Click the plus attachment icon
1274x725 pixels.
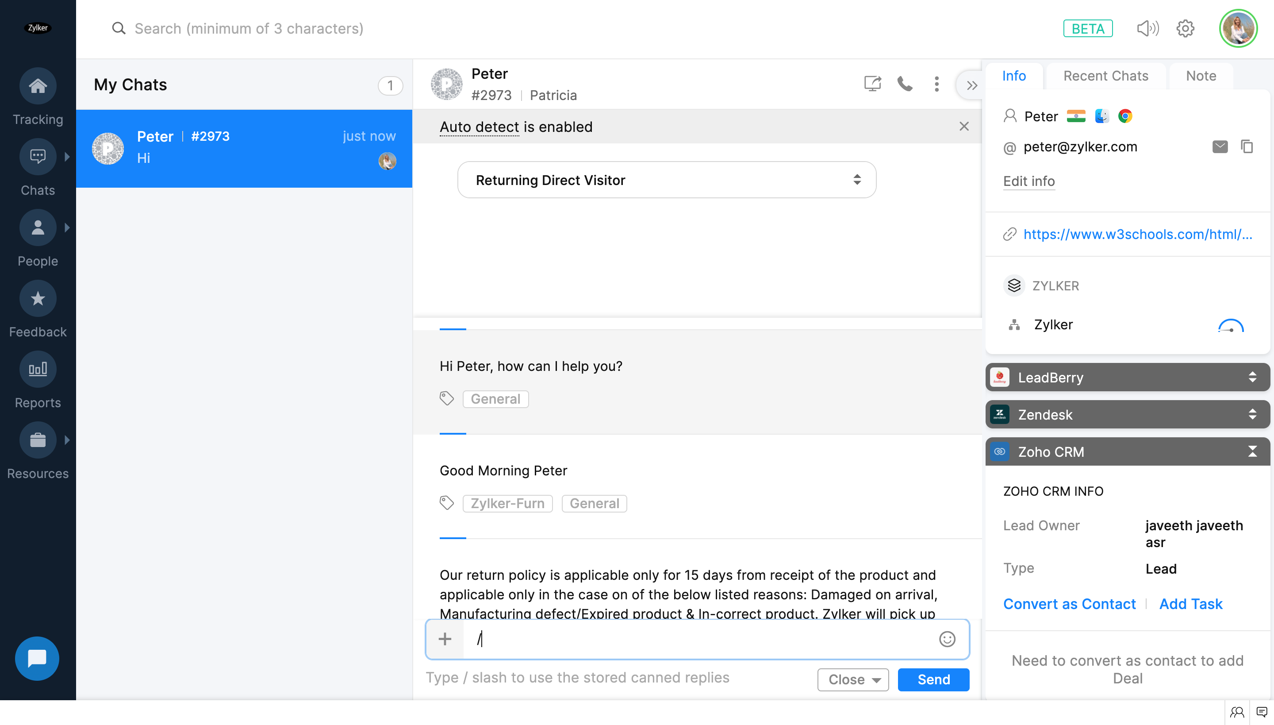445,639
